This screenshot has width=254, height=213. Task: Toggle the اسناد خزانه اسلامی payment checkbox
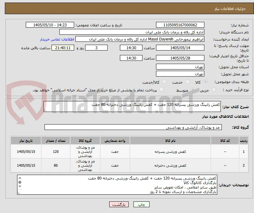[x=161, y=89]
